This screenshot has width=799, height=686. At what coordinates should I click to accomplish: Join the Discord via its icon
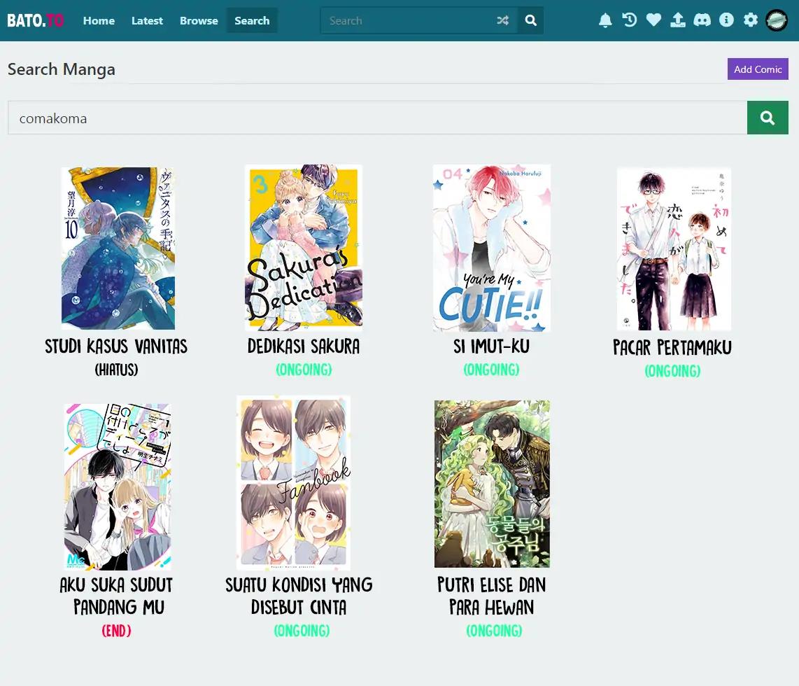click(702, 20)
